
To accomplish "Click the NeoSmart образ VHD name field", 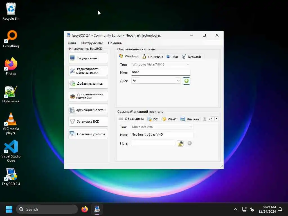I will coord(162,135).
